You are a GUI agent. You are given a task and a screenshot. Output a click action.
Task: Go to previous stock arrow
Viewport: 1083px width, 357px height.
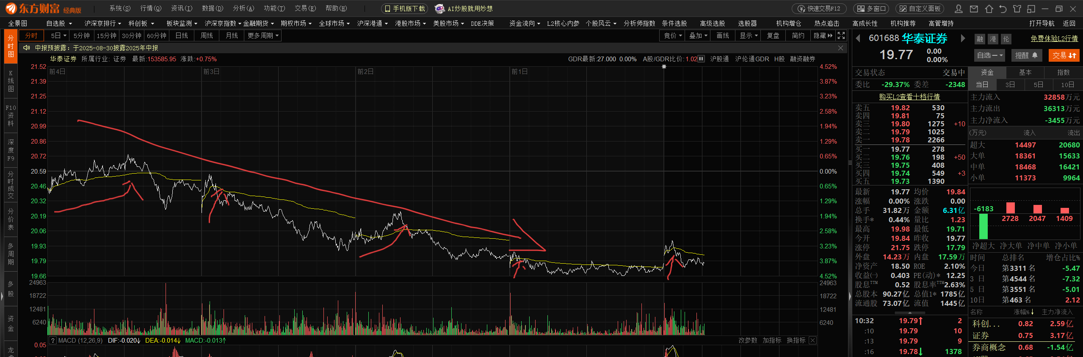click(x=858, y=38)
